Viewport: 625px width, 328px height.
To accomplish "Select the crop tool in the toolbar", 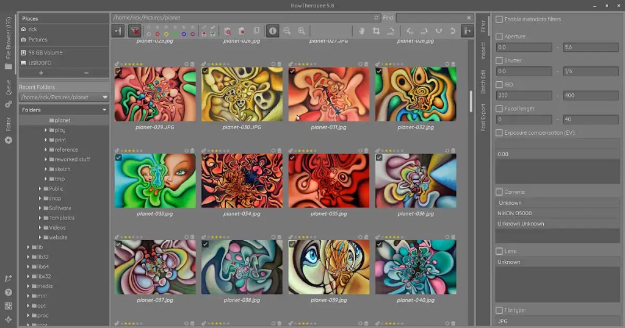I will 376,31.
